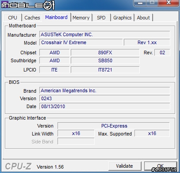
Task: Select the 890FX chipset value
Action: point(105,53)
